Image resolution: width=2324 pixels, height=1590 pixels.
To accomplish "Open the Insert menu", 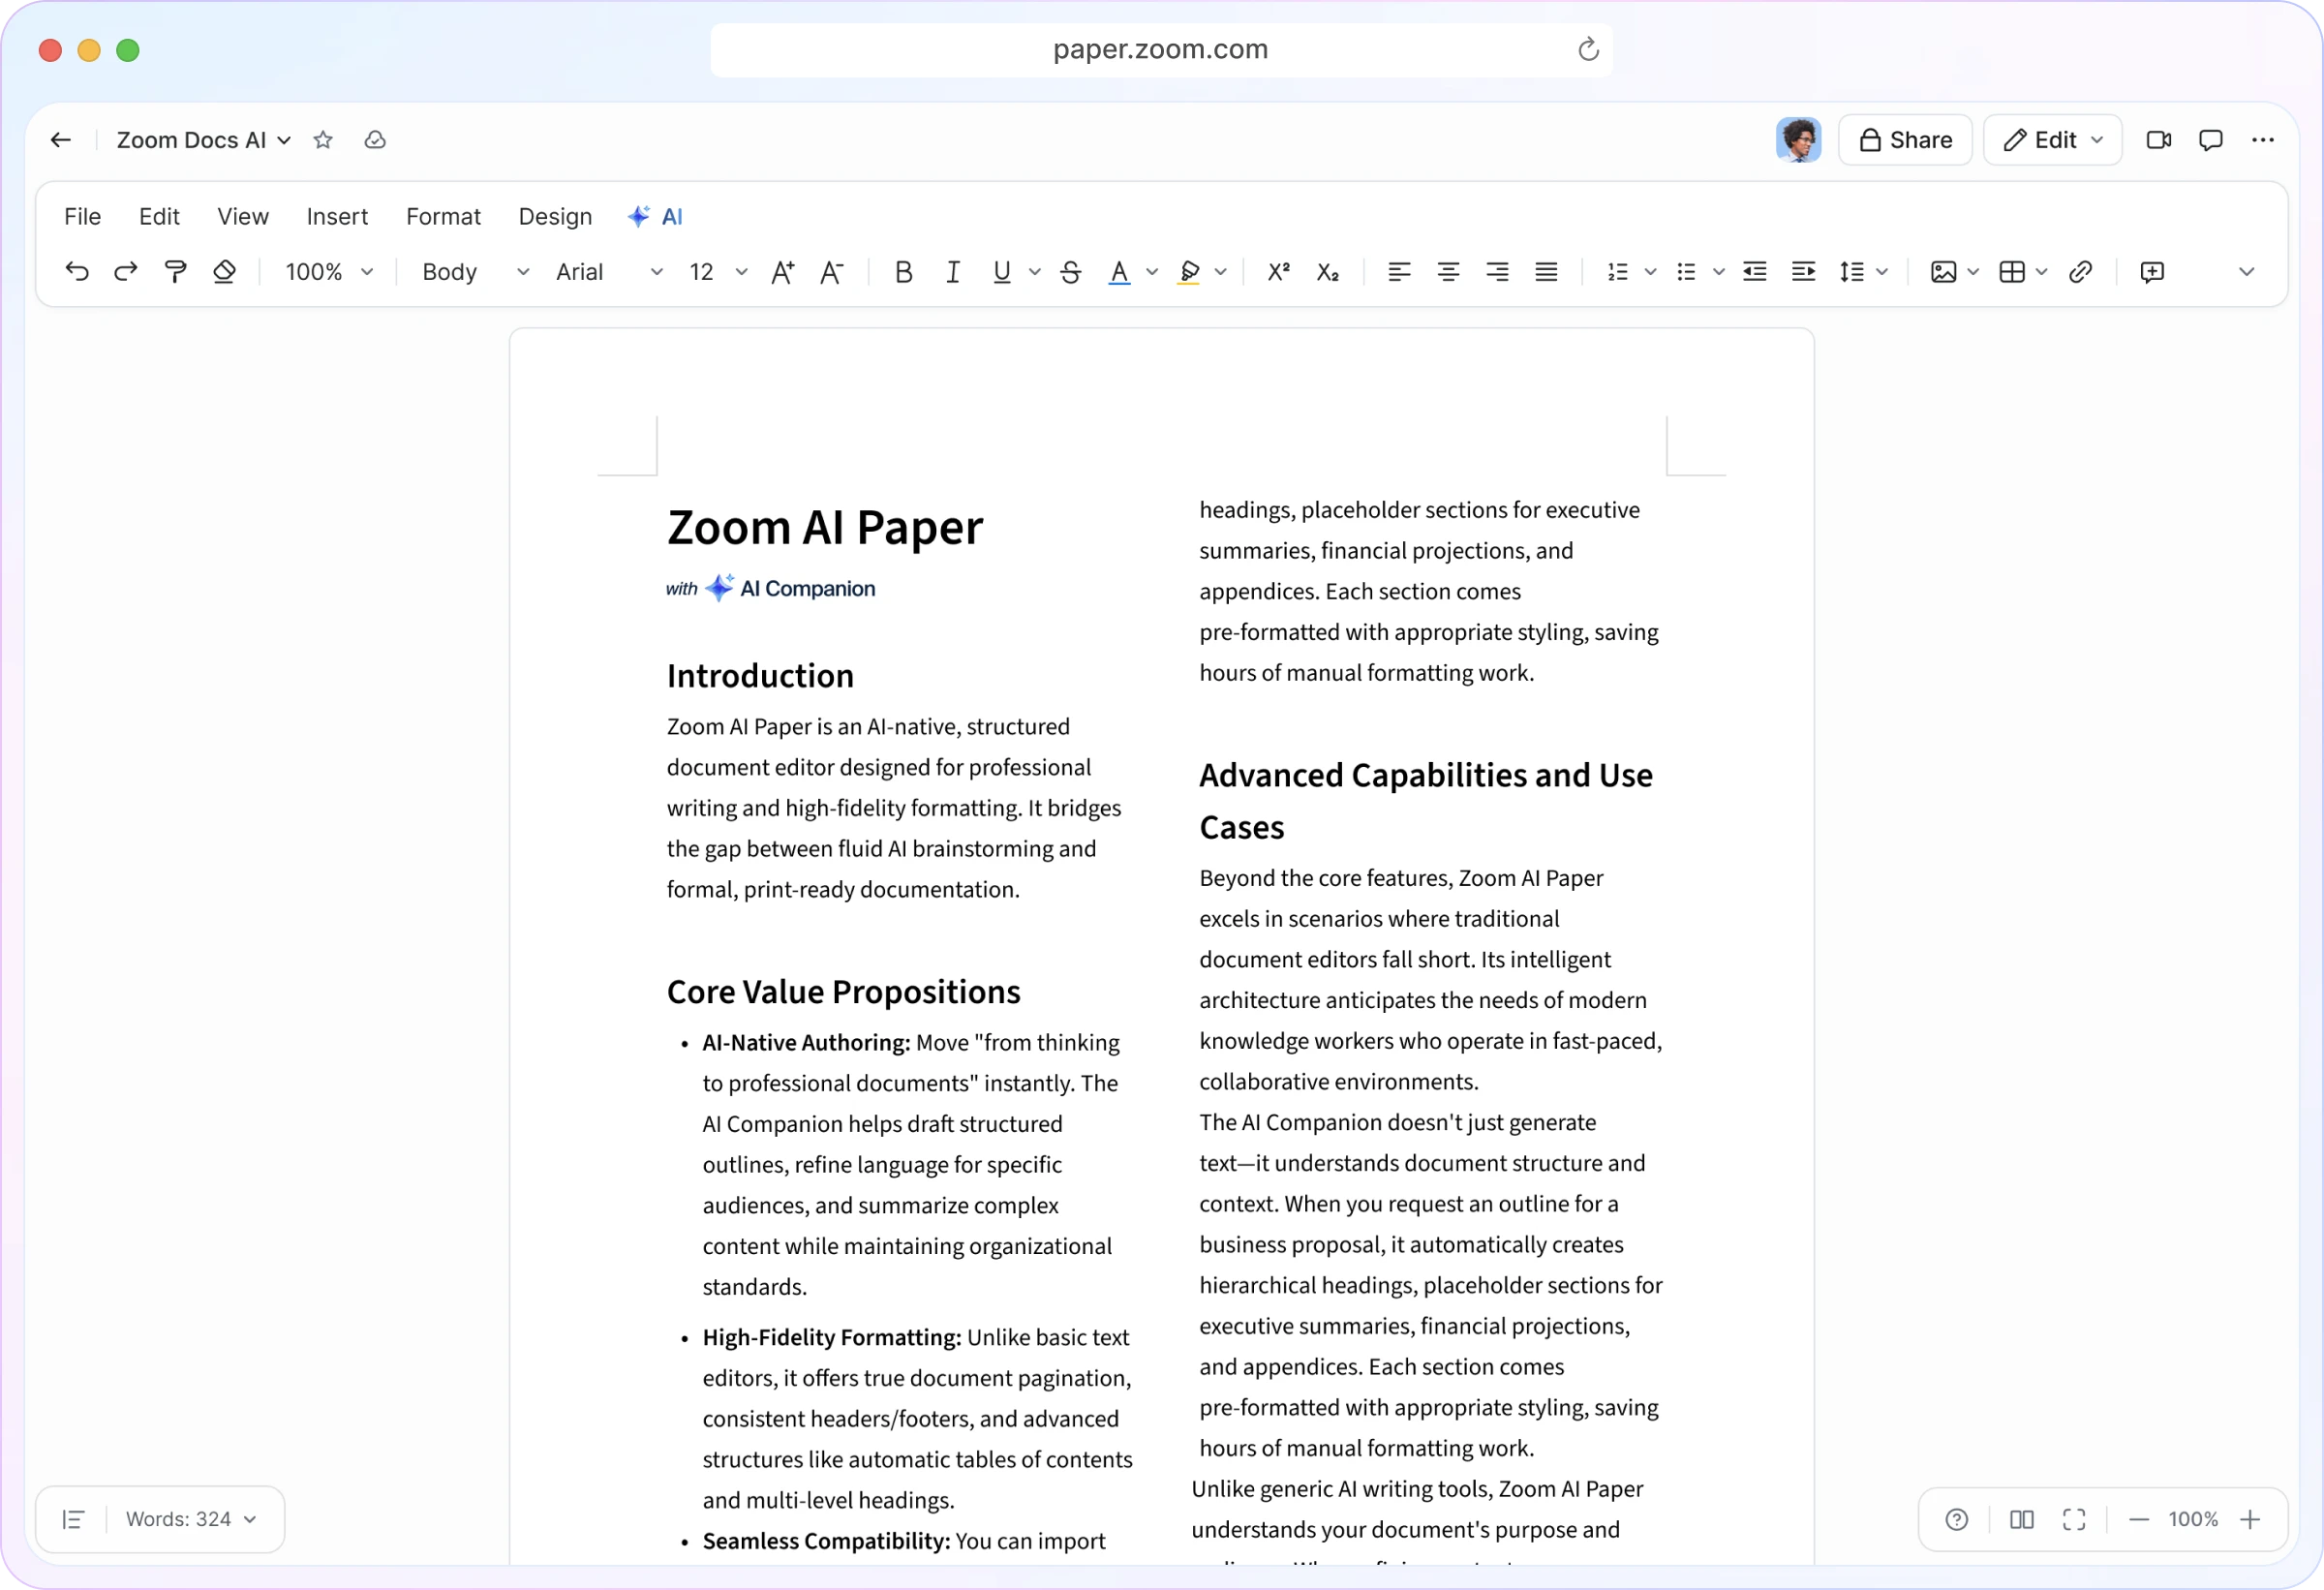I will click(337, 216).
